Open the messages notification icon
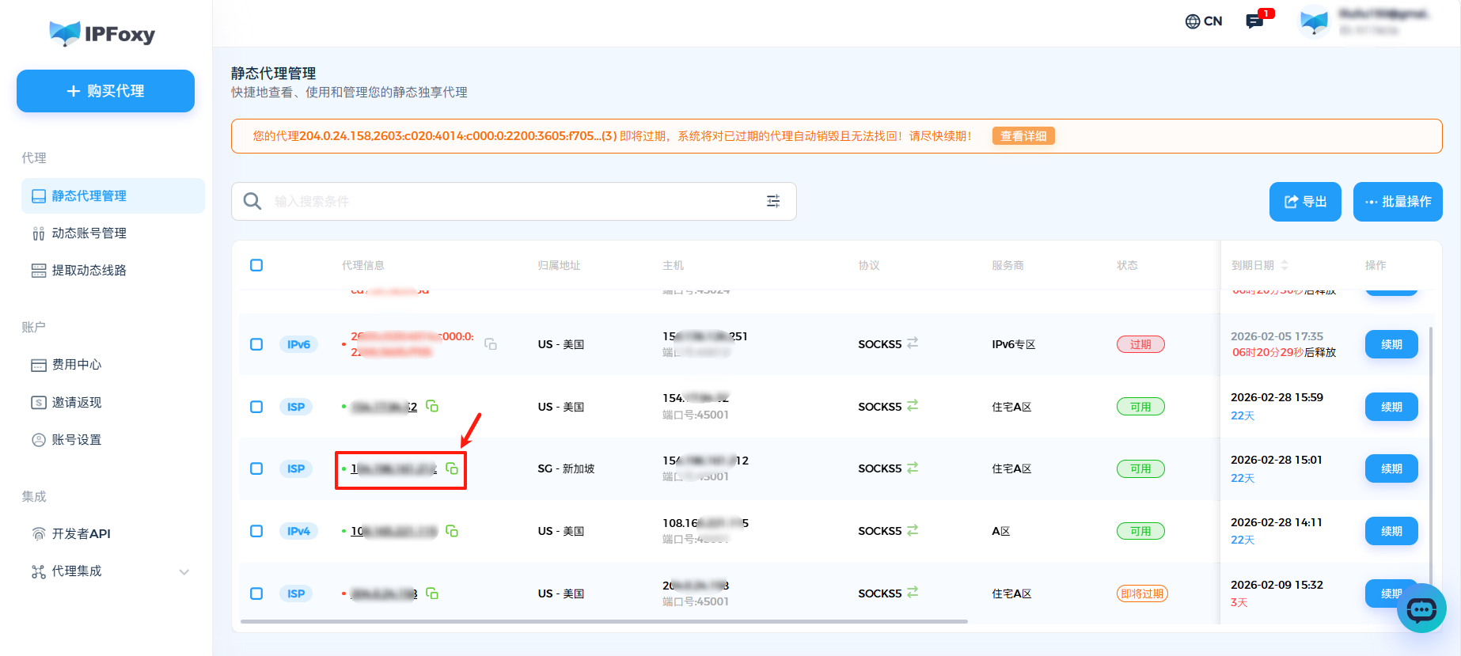 pos(1254,21)
